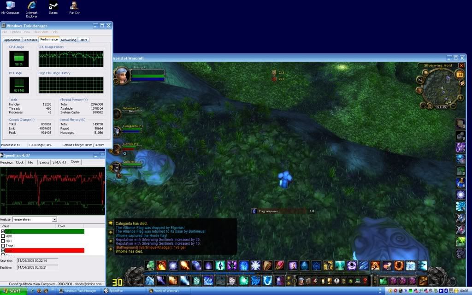The height and width of the screenshot is (295, 472).
Task: Click the player portrait in WoW
Action: point(122,75)
